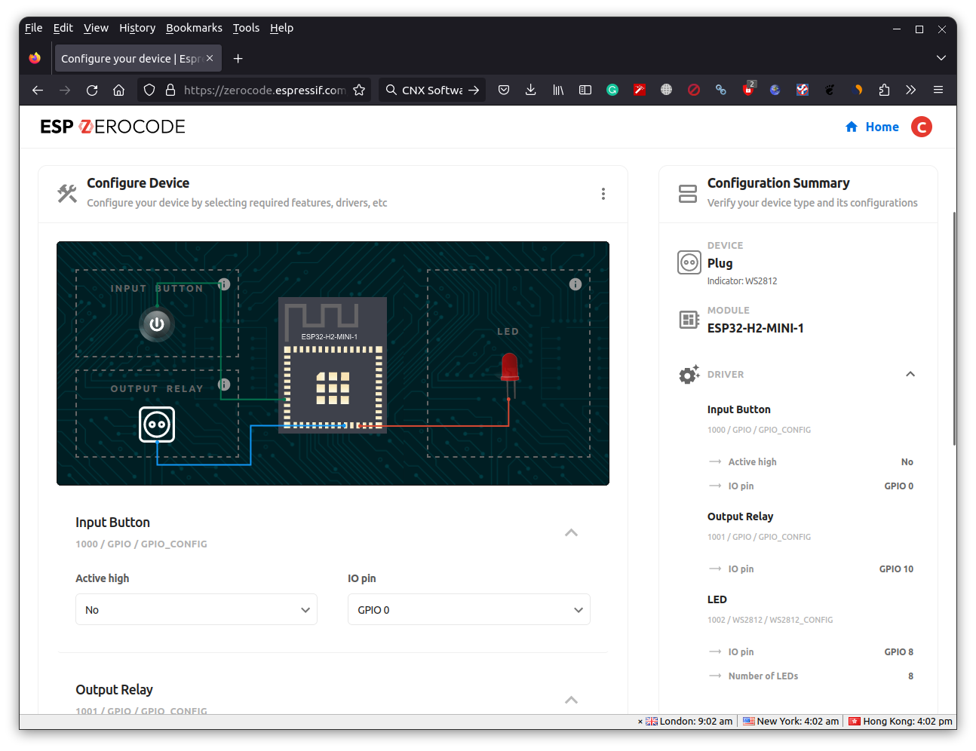Open the Active high dropdown
The image size is (976, 751).
tap(196, 609)
